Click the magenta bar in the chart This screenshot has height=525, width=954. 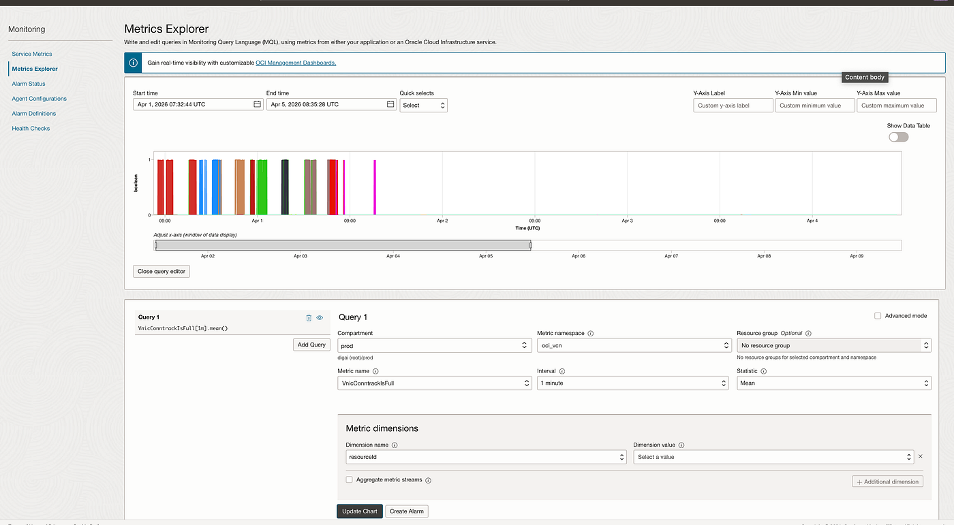(375, 187)
